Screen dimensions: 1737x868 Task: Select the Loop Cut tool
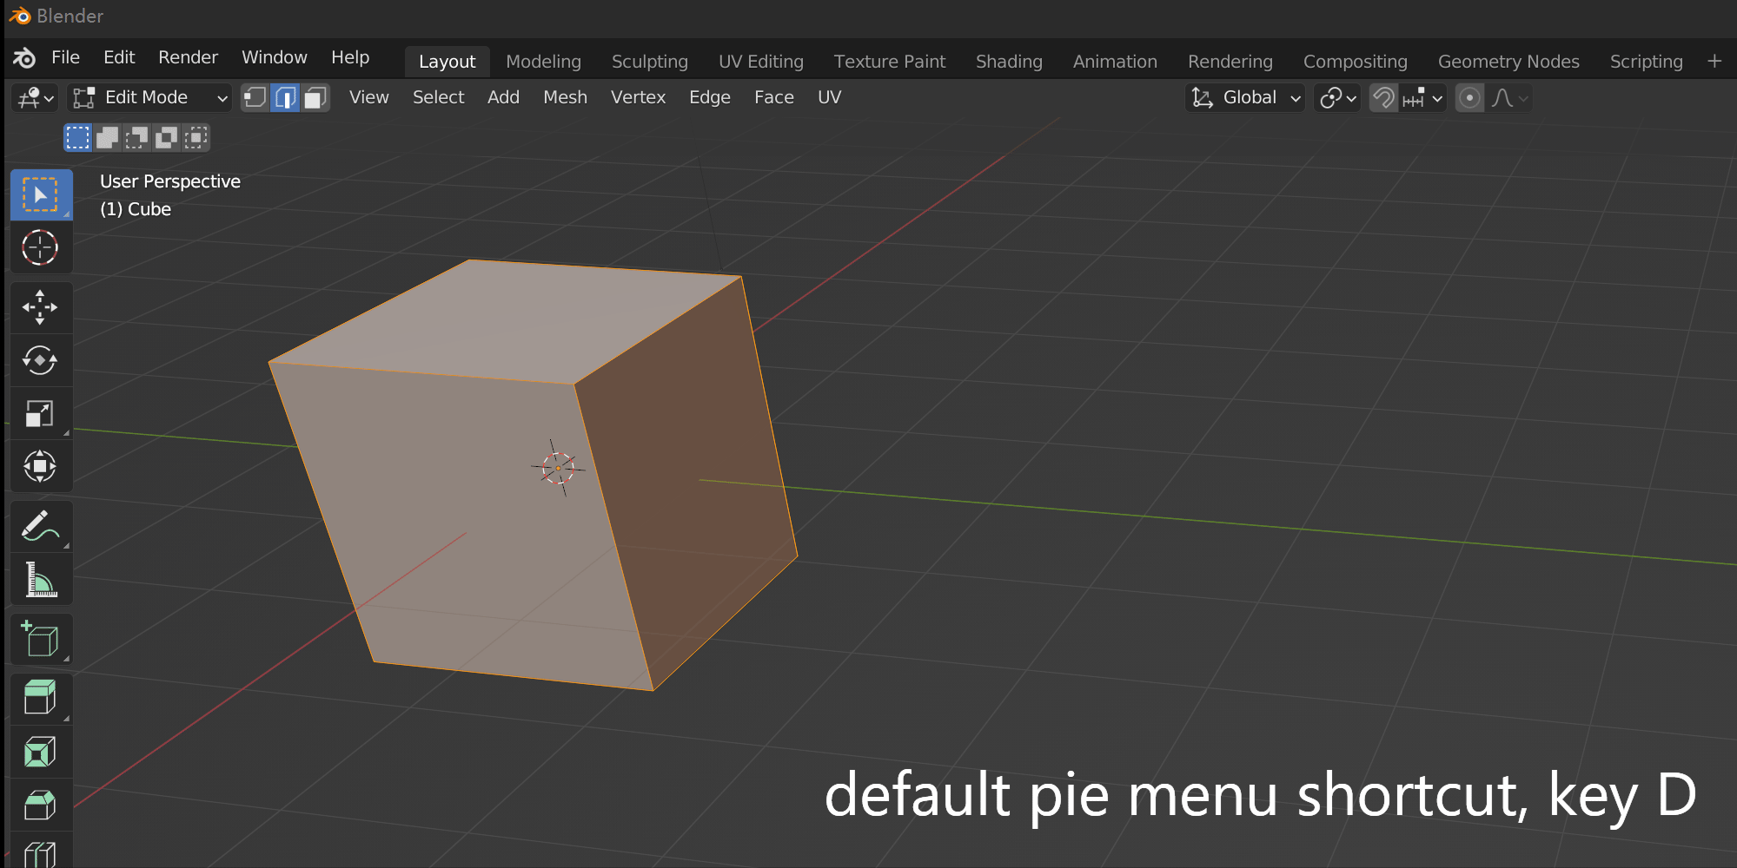coord(40,852)
